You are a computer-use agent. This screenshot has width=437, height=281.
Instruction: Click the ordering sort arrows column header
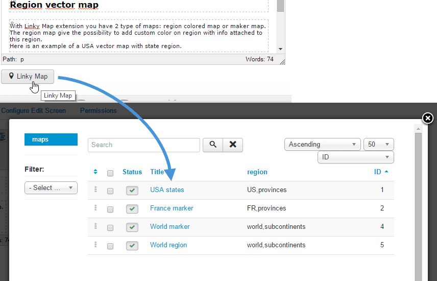[x=95, y=172]
